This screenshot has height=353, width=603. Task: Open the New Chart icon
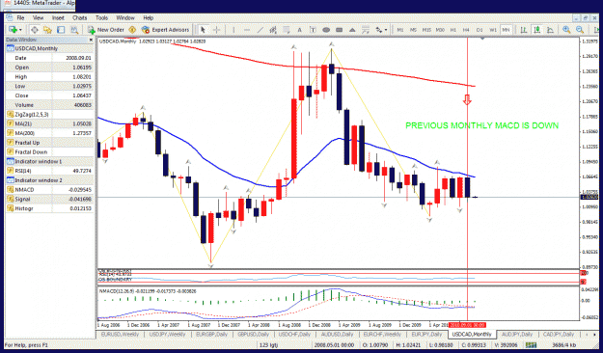tap(13, 30)
